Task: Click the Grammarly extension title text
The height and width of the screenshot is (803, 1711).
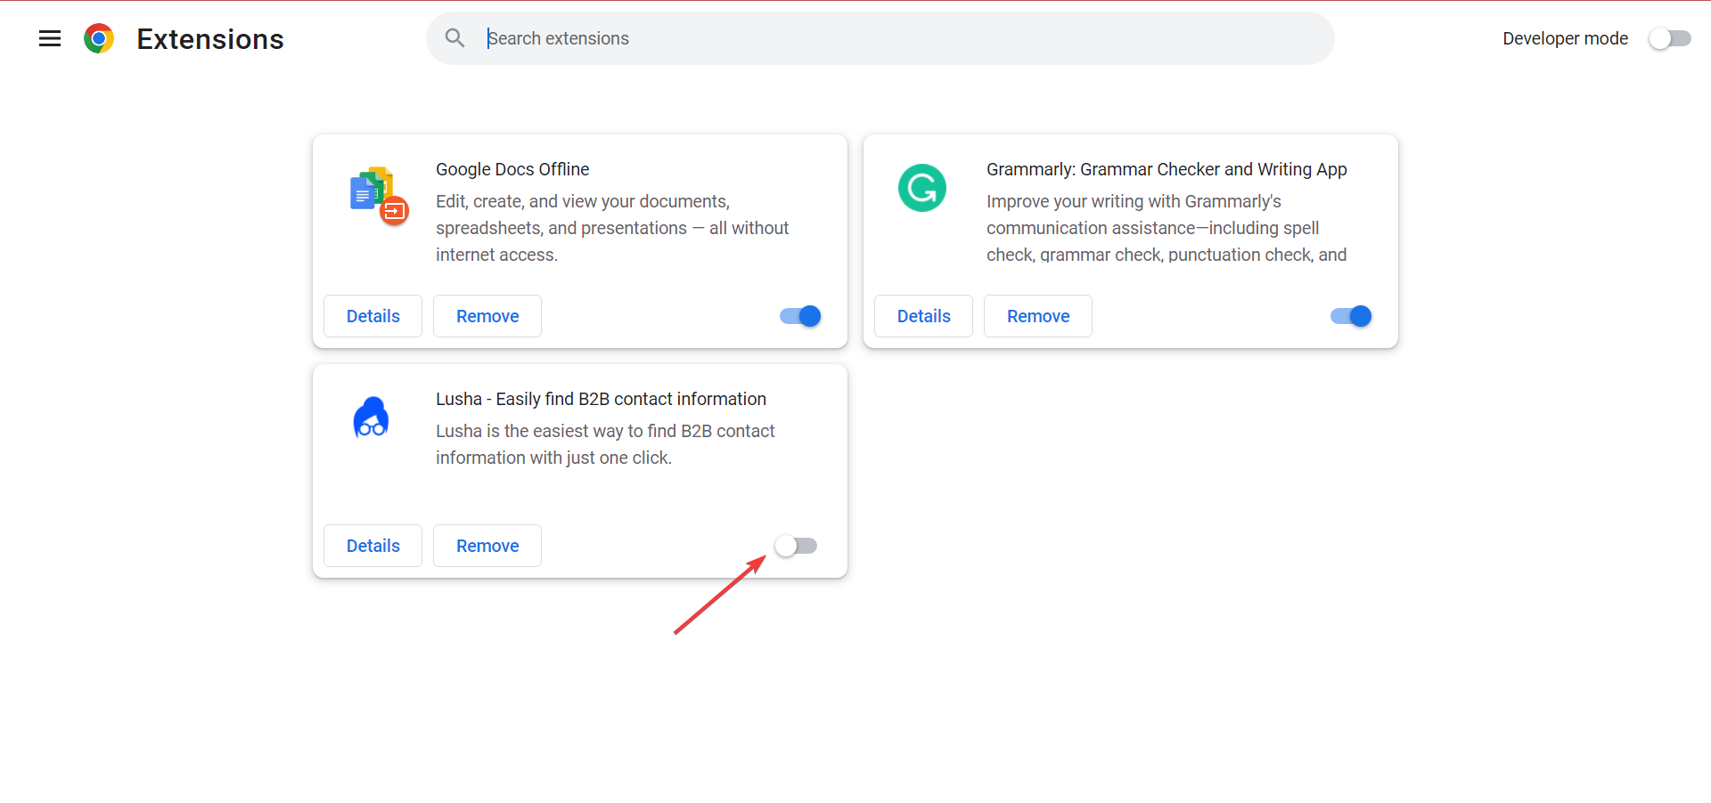Action: click(1167, 169)
